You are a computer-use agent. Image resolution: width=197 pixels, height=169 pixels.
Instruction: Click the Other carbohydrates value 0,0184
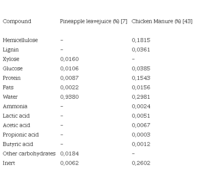(69, 153)
